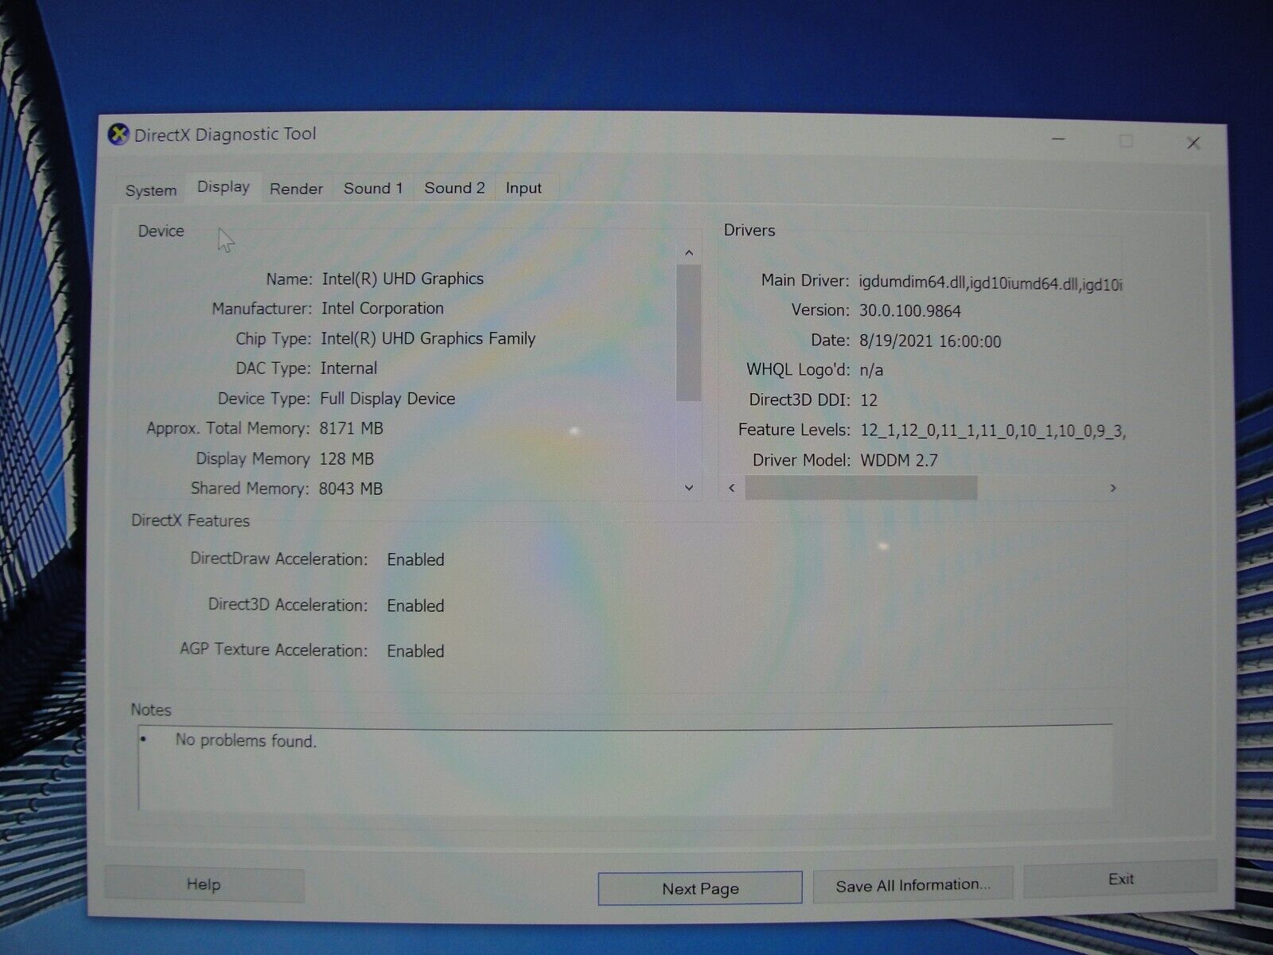Click the Intel(R) UHD Graphics Family text
Screen dimensions: 1273x955
pyautogui.click(x=428, y=338)
